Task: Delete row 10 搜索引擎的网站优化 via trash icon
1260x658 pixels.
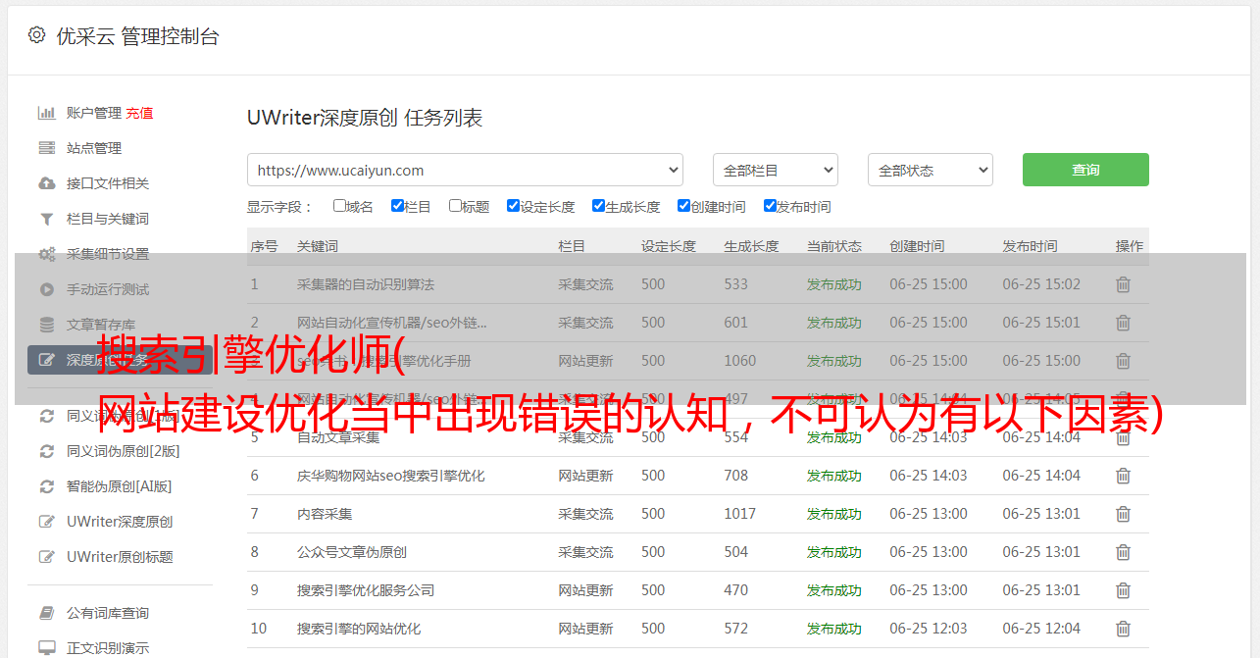Action: (x=1123, y=629)
